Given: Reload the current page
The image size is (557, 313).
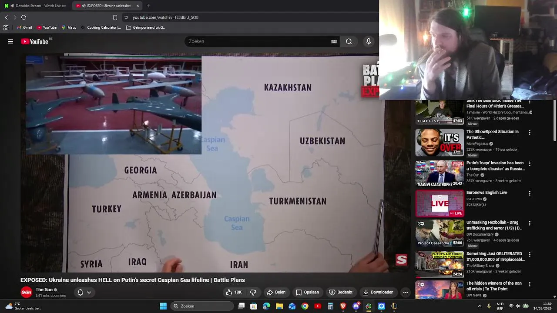Looking at the screenshot, I should (24, 17).
